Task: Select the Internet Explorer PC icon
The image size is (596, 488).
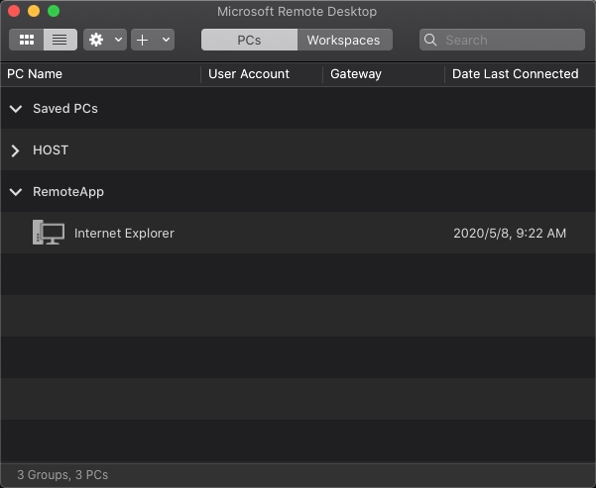Action: [49, 233]
